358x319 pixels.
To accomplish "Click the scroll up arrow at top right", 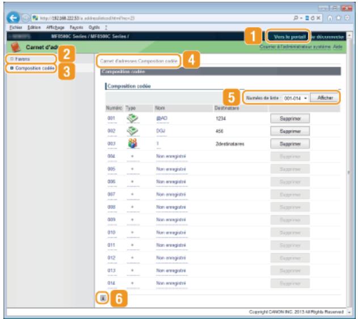I will click(x=349, y=36).
